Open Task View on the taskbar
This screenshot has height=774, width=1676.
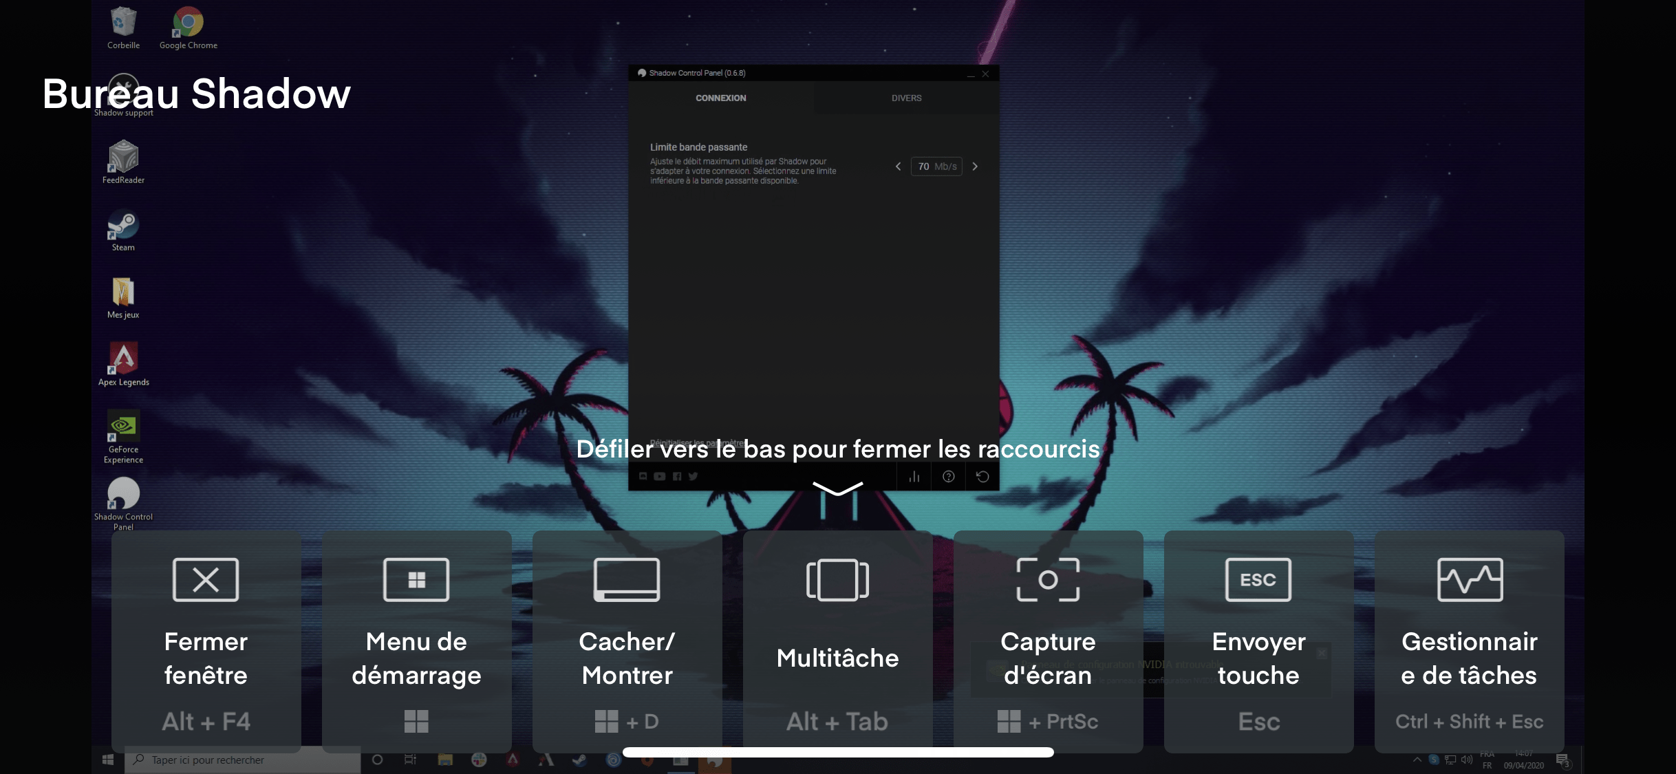click(410, 760)
